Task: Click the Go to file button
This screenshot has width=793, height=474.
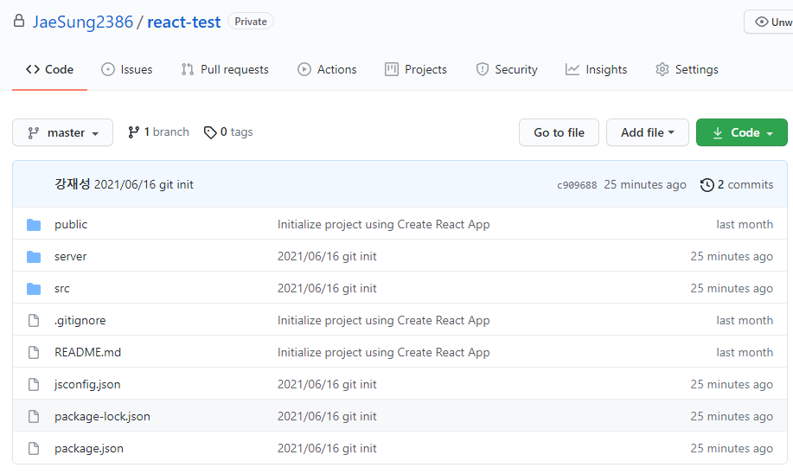Action: [x=559, y=132]
